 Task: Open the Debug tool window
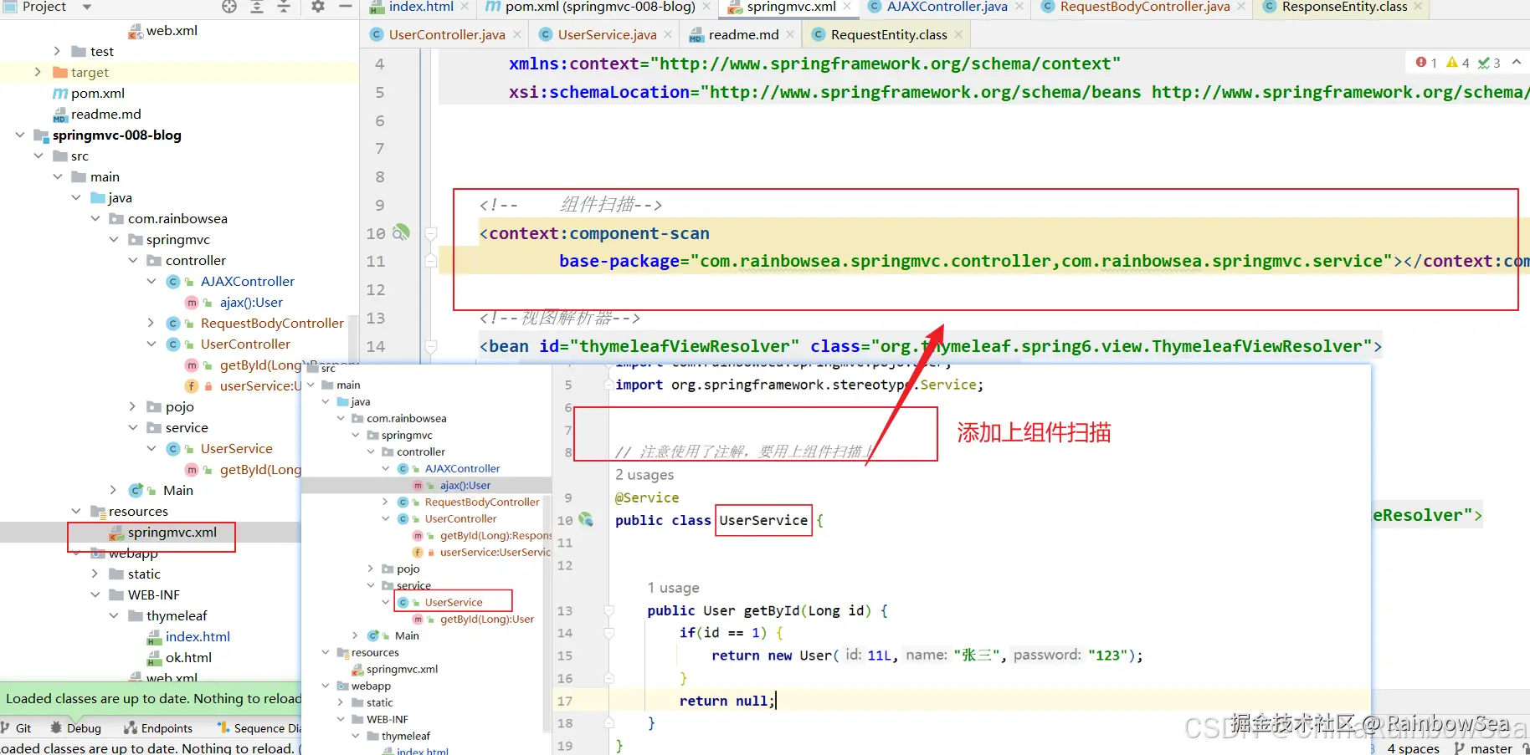[x=76, y=728]
